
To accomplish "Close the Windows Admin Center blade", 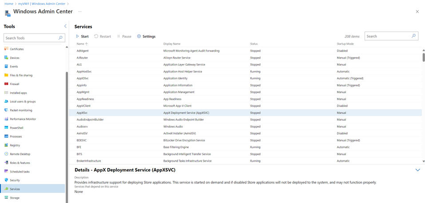I will 417,12.
